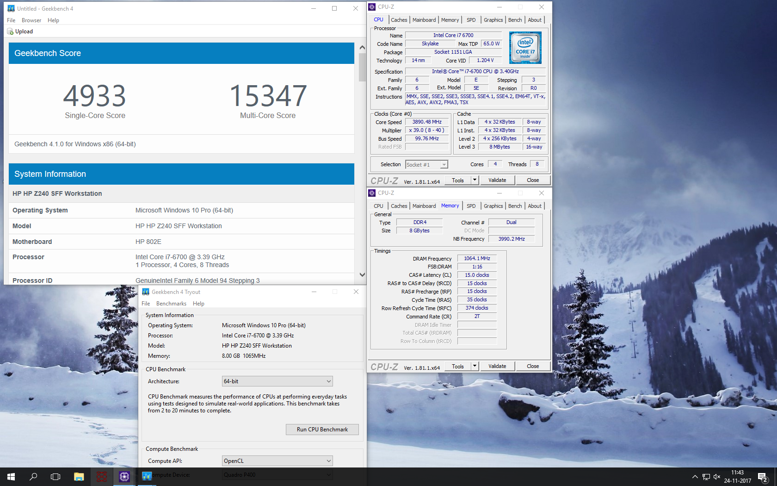This screenshot has height=486, width=777.
Task: Click NB Frequency 3990.2 MHz field
Action: 512,239
